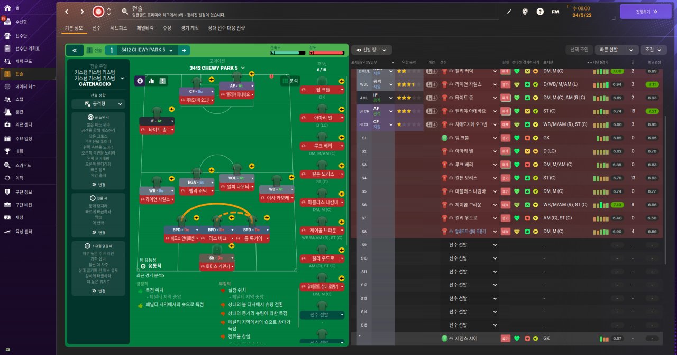The width and height of the screenshot is (677, 355).
Task: Open 세력 구도 dynamics in sidebar
Action: click(x=28, y=61)
